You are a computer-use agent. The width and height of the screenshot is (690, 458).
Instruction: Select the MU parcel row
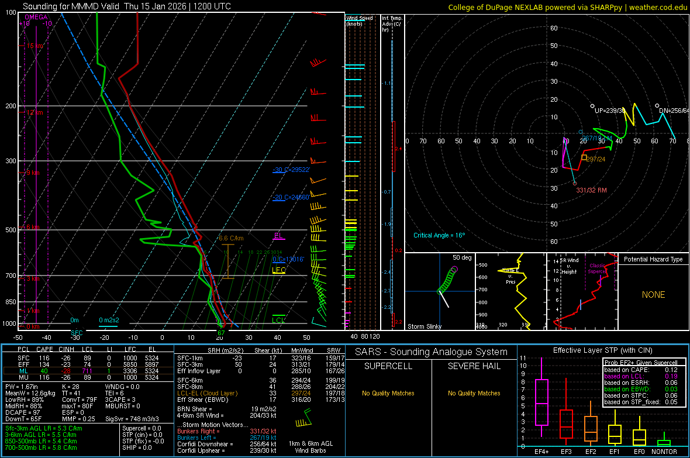pyautogui.click(x=88, y=377)
